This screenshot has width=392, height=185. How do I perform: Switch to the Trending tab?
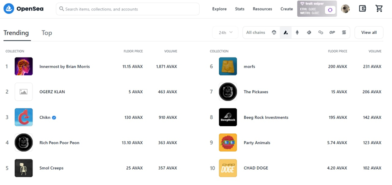coord(16,32)
